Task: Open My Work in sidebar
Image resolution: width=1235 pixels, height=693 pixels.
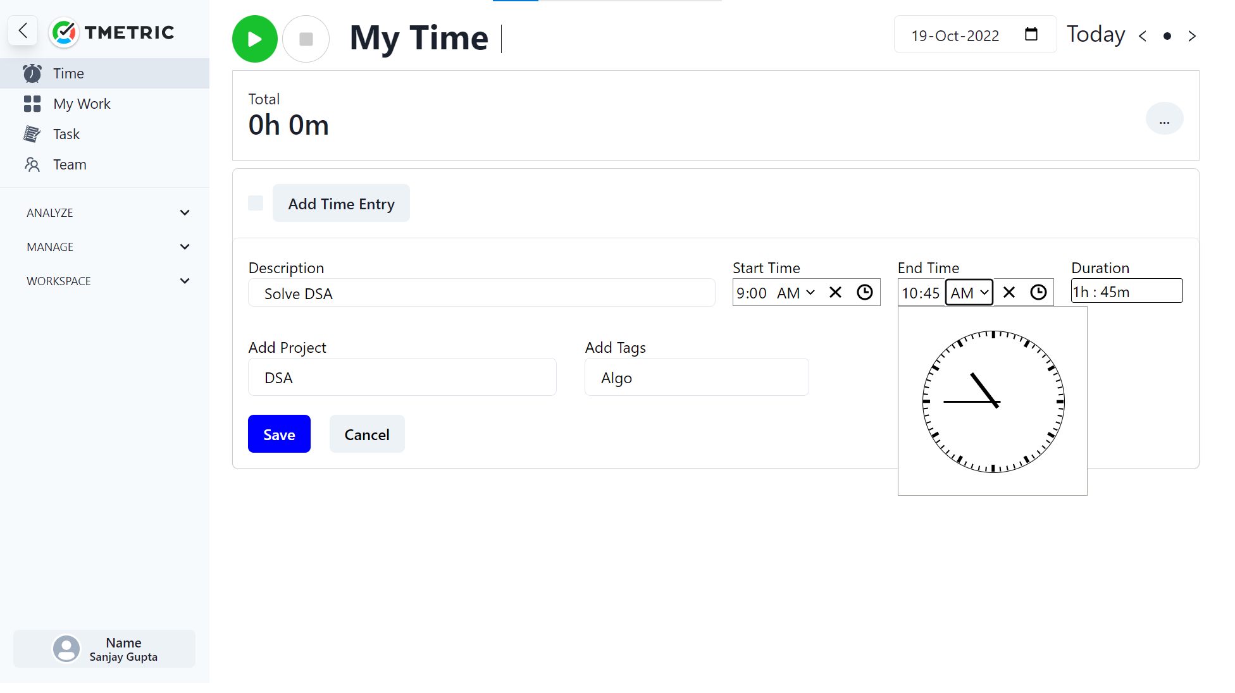Action: tap(82, 104)
